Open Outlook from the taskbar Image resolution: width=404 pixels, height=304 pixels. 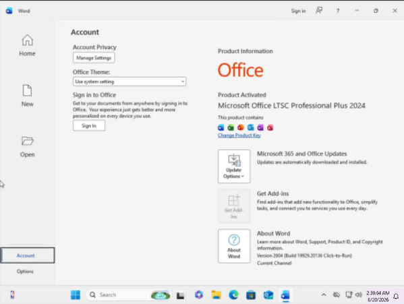[268, 295]
